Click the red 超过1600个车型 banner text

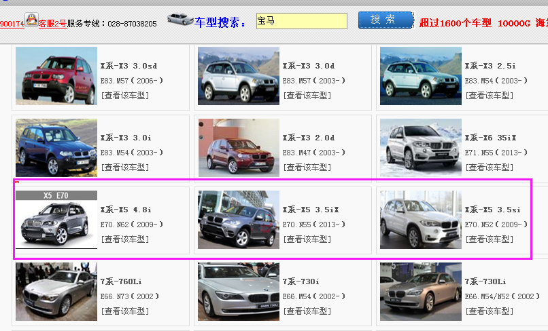tap(456, 23)
